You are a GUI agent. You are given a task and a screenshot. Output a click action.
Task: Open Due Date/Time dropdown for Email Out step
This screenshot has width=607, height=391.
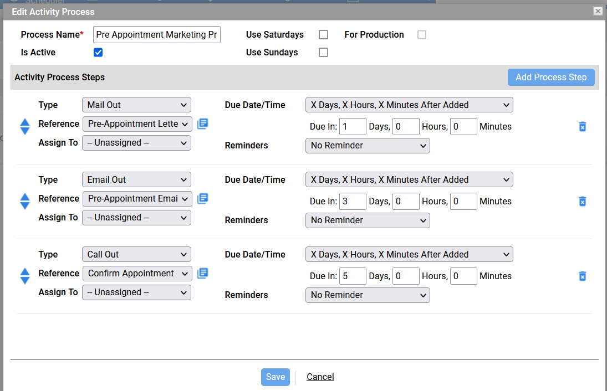409,179
